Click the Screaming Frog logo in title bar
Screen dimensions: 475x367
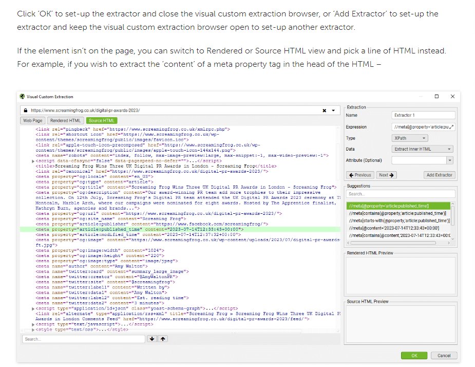pyautogui.click(x=22, y=97)
